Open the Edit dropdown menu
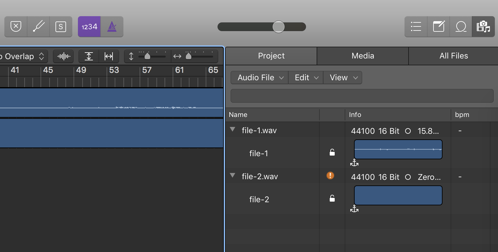 [306, 78]
